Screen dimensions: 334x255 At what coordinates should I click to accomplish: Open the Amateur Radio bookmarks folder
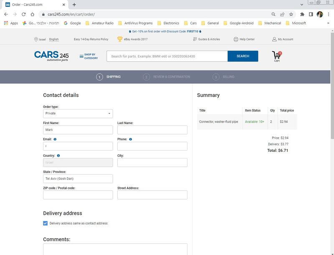coord(100,23)
